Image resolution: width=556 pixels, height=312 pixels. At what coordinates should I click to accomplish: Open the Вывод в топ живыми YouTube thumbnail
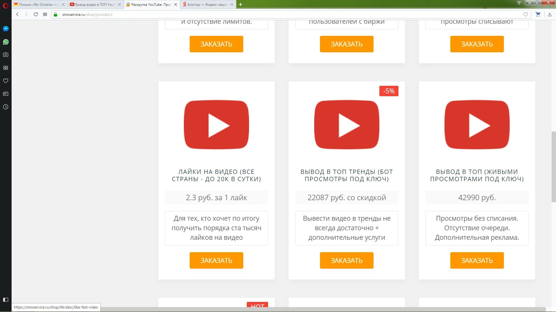click(x=477, y=125)
